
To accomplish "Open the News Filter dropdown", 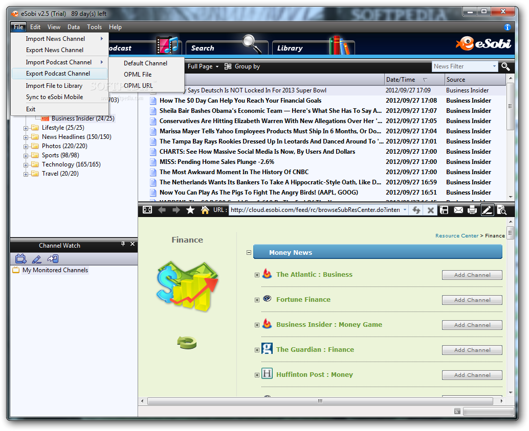I will click(x=494, y=66).
